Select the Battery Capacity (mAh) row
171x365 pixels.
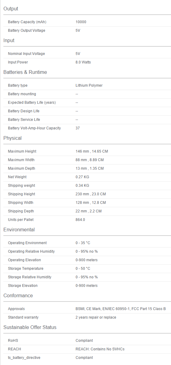click(x=87, y=22)
